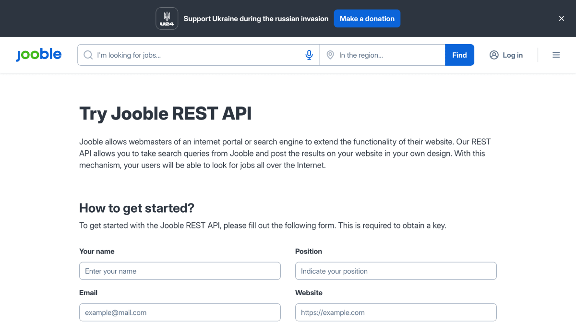The height and width of the screenshot is (324, 576).
Task: Focus the I'm looking for jobs field
Action: click(x=198, y=55)
